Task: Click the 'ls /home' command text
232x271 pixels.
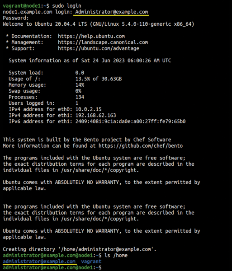Action: click(x=116, y=255)
